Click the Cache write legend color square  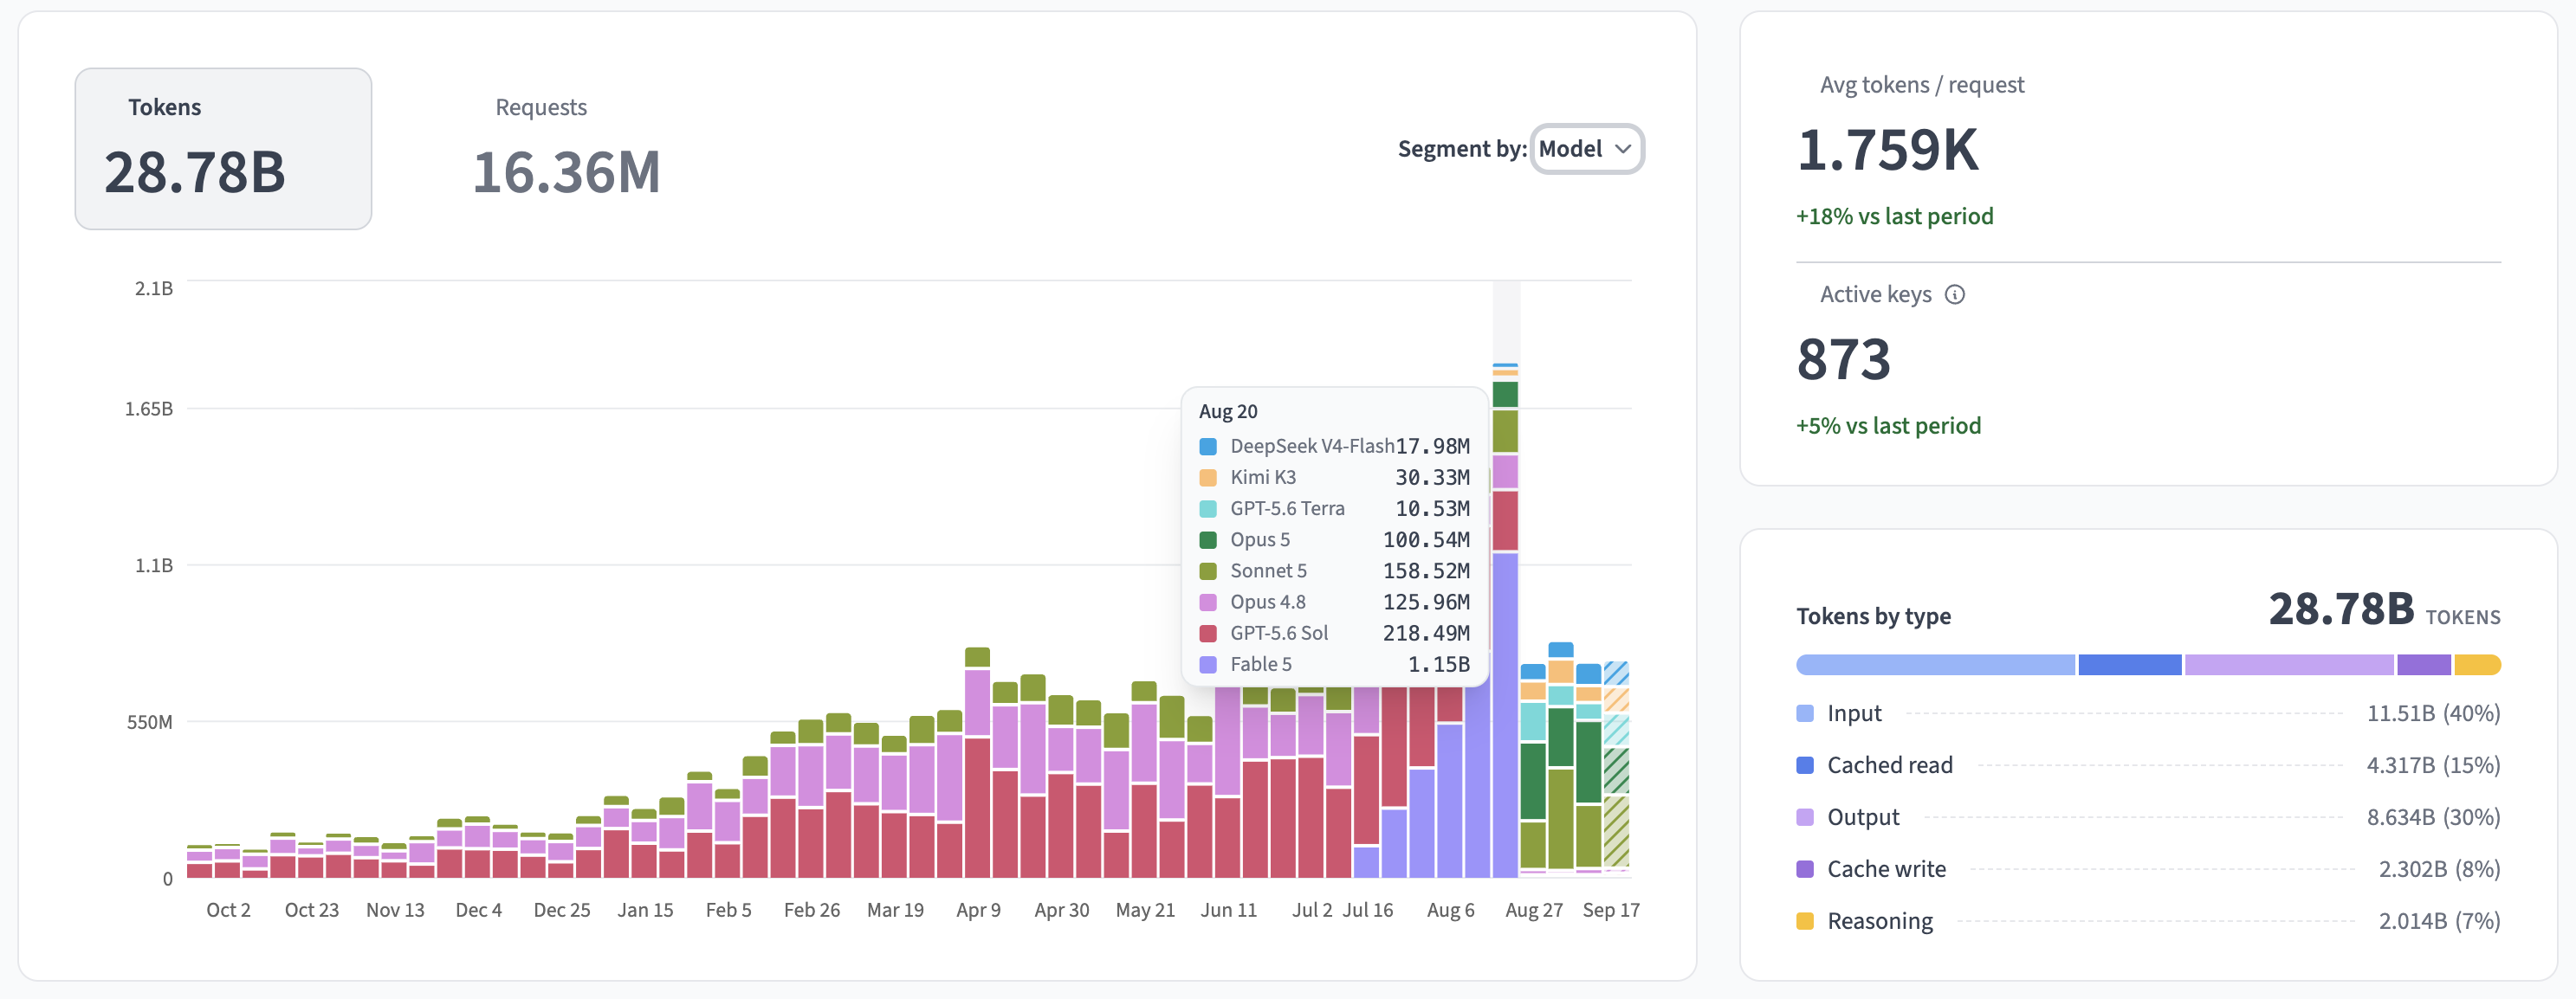click(1805, 869)
